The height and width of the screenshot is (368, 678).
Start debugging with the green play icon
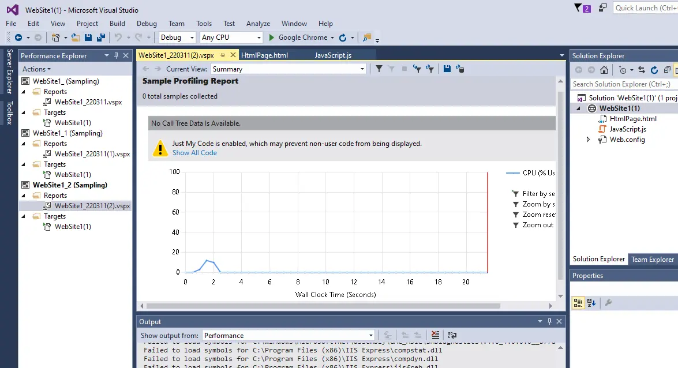[272, 37]
